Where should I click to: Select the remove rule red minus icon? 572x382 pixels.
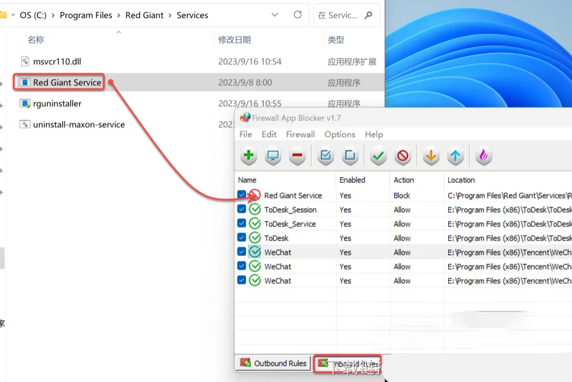297,155
